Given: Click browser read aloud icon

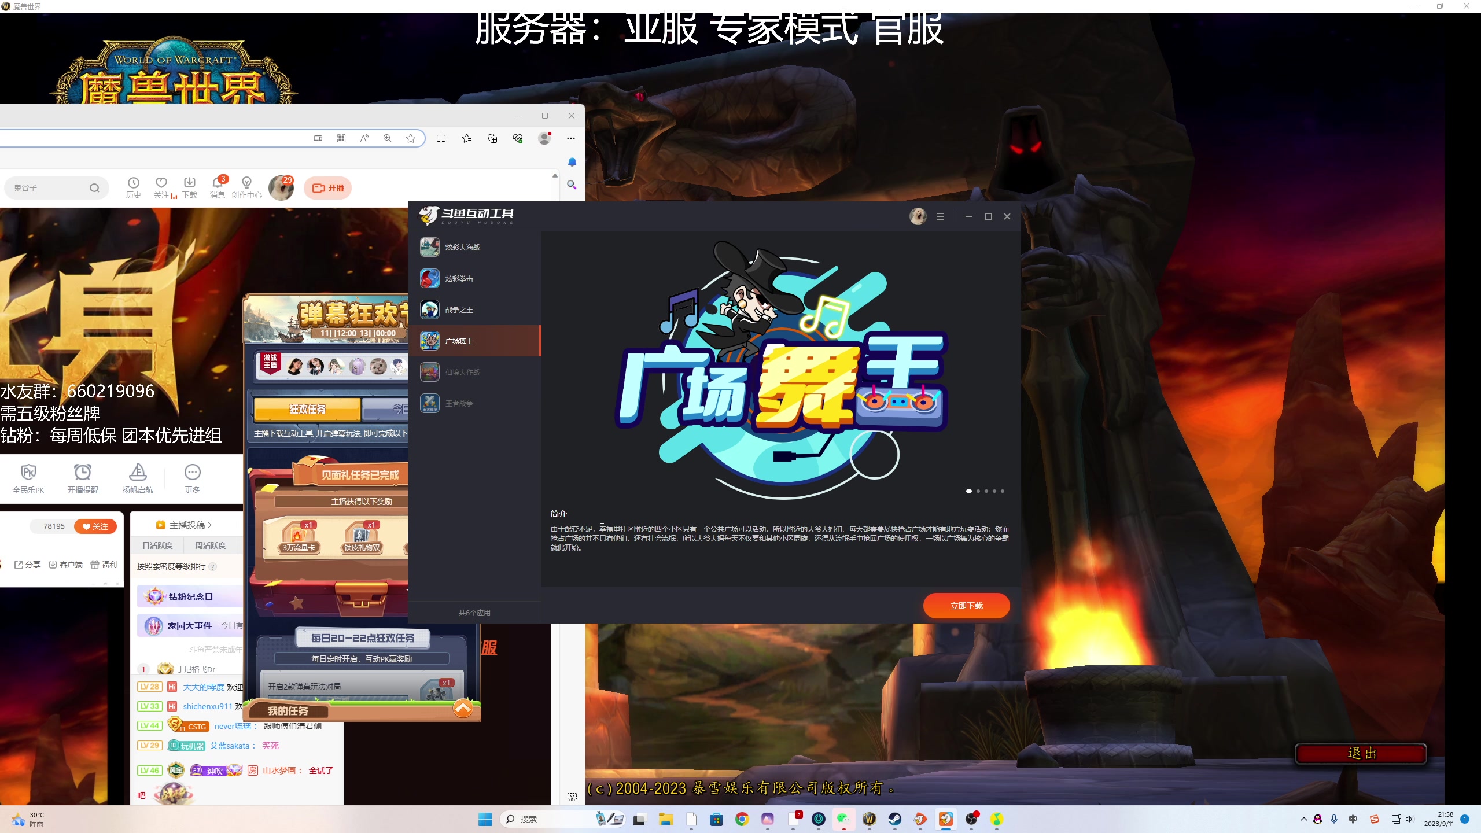Looking at the screenshot, I should pyautogui.click(x=364, y=138).
